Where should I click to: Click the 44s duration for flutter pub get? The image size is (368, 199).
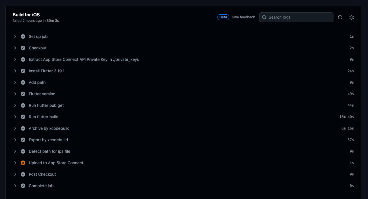[351, 105]
